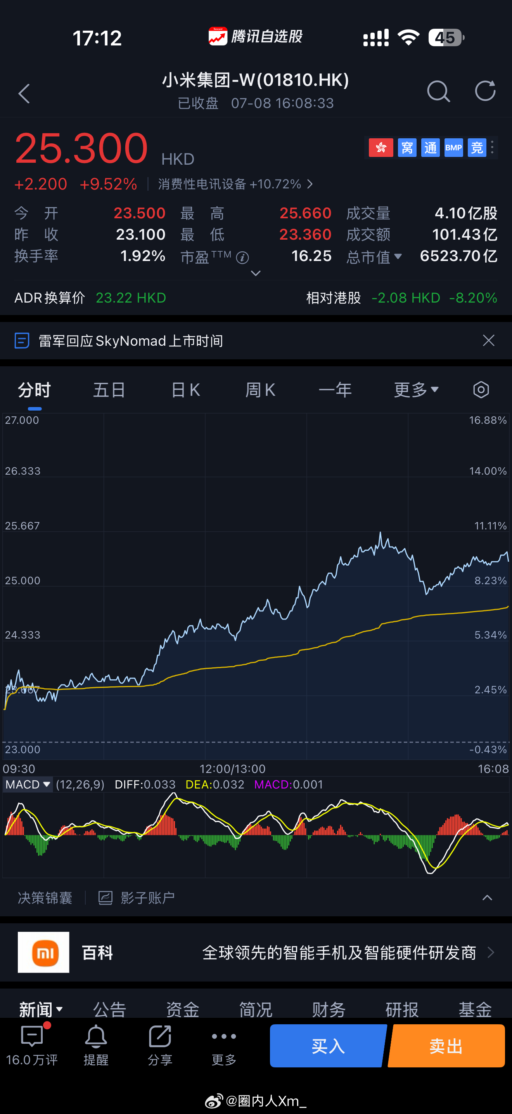
Task: Tap the blue 买入 buy button
Action: click(328, 1046)
